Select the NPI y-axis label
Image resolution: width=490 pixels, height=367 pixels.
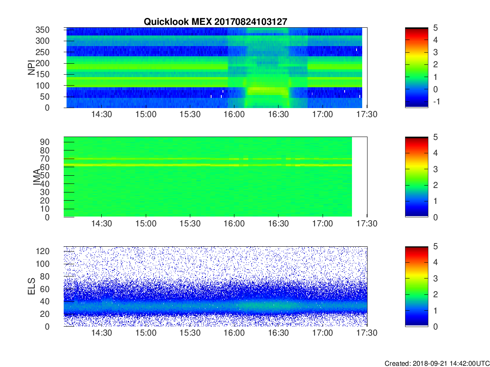pyautogui.click(x=31, y=68)
